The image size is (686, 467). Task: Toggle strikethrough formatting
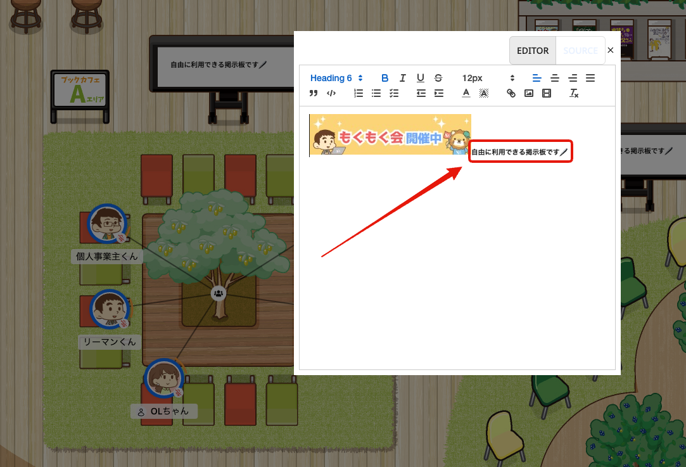coord(438,78)
